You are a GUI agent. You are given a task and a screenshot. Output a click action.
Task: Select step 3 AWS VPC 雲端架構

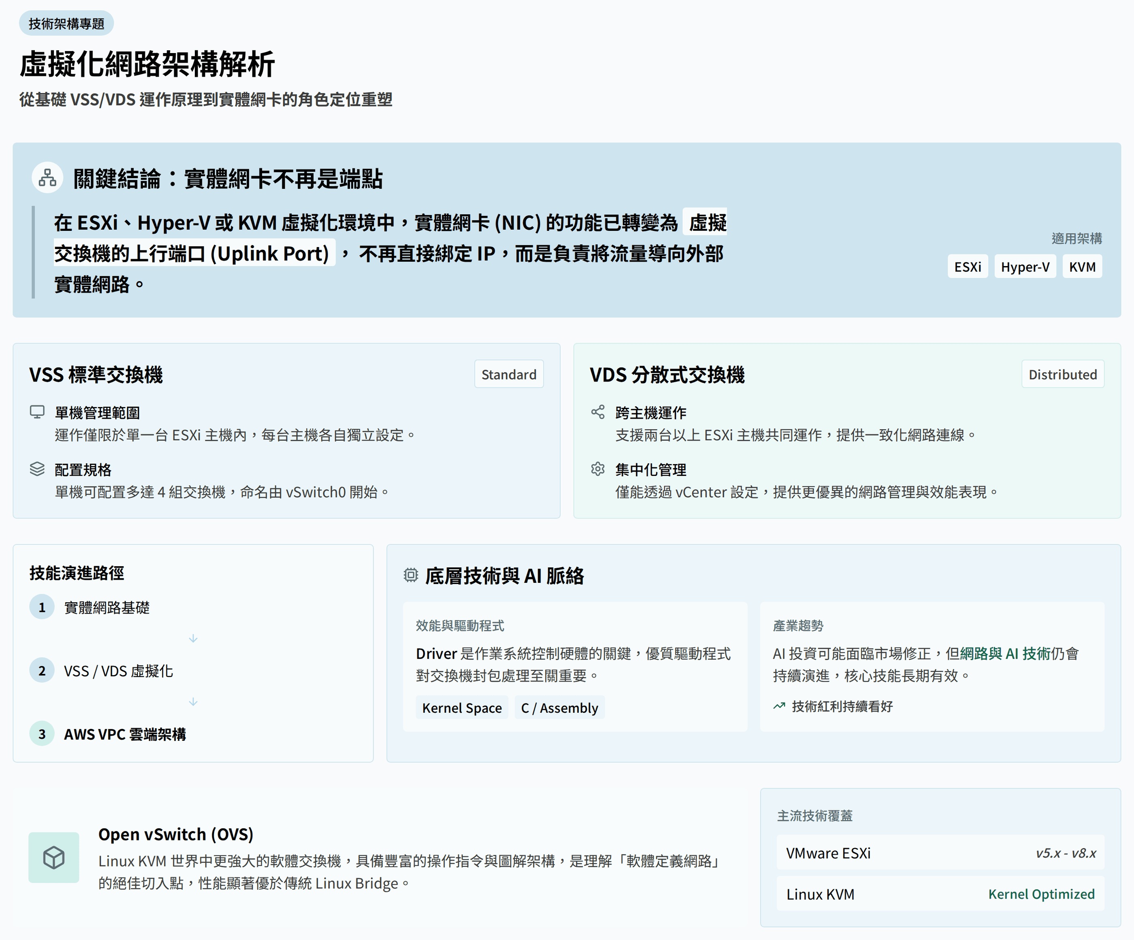click(x=124, y=734)
